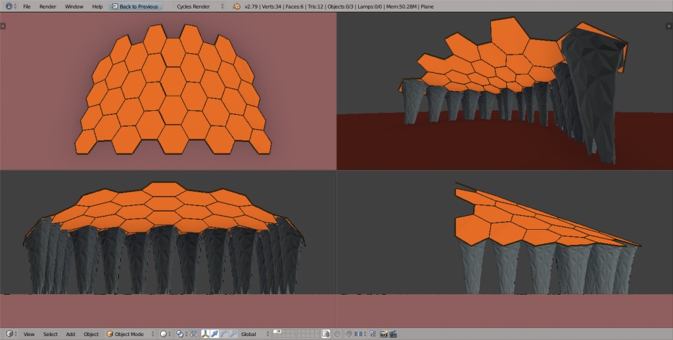Select the first visible layer button
This screenshot has height=340, width=673.
[275, 332]
